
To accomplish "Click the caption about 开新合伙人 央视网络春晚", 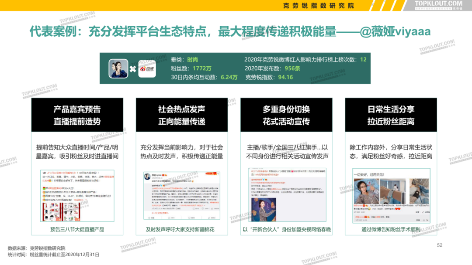I will pos(287,230).
